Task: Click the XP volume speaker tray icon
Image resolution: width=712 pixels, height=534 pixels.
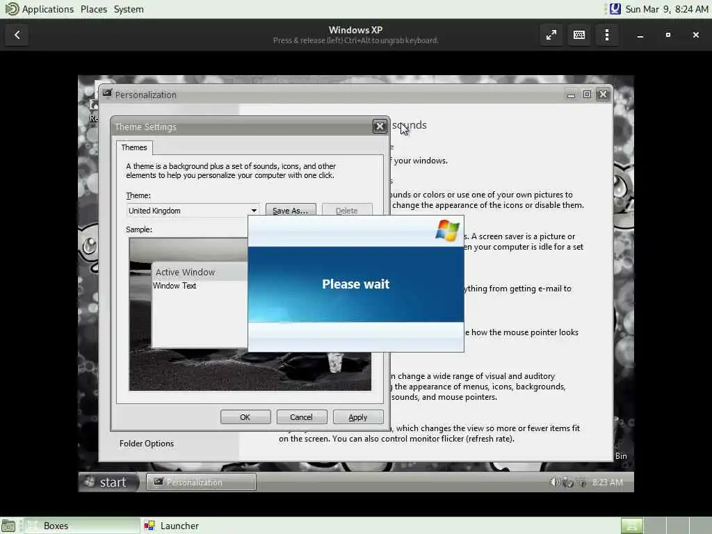Action: click(554, 483)
